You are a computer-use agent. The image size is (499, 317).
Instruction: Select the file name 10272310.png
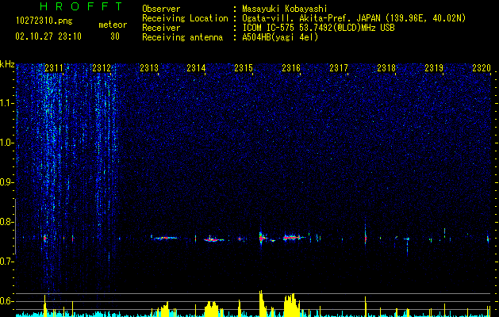point(44,21)
